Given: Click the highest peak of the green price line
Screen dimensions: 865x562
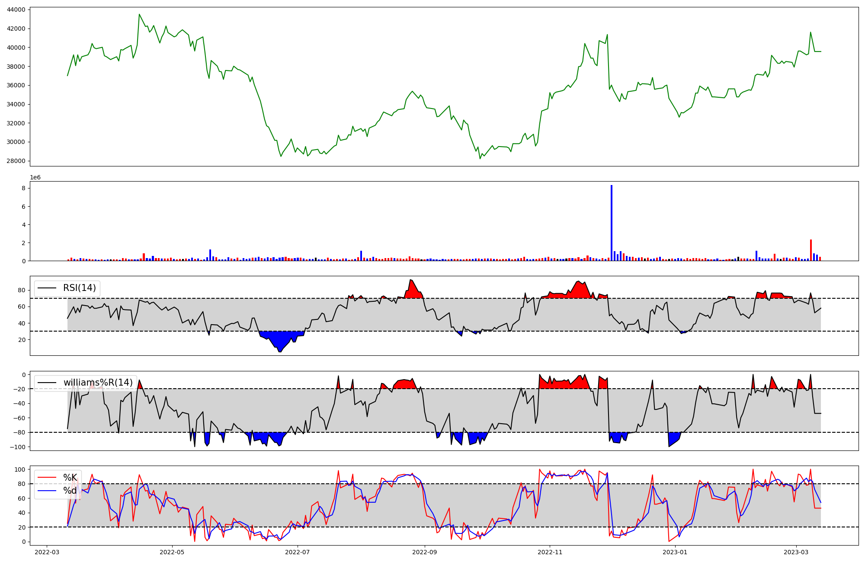Looking at the screenshot, I should [x=139, y=14].
